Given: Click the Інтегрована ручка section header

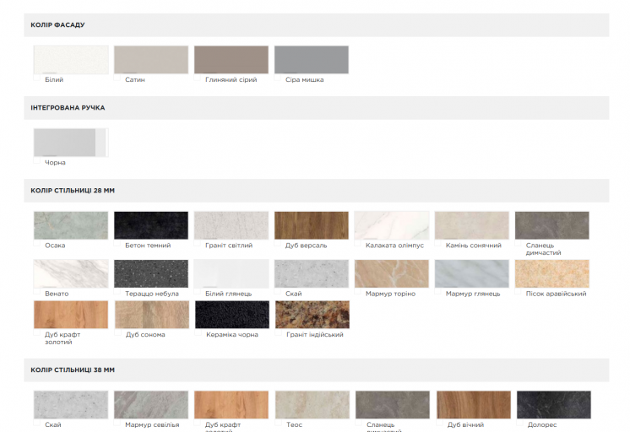Looking at the screenshot, I should click(317, 108).
